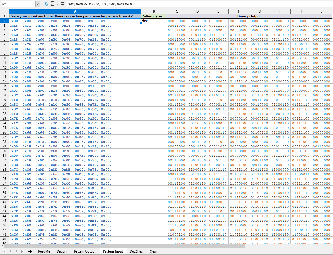Click in the formula input line

point(199,4)
